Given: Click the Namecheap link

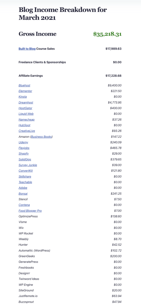Looking at the screenshot, I should pyautogui.click(x=27, y=120).
